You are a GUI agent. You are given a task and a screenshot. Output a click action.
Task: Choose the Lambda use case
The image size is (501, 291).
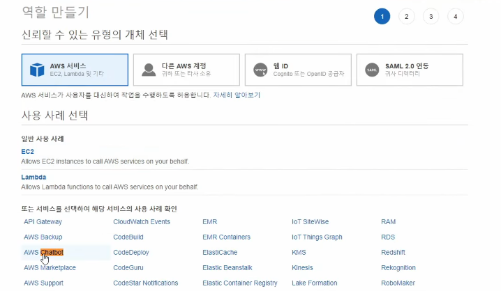[x=33, y=178]
